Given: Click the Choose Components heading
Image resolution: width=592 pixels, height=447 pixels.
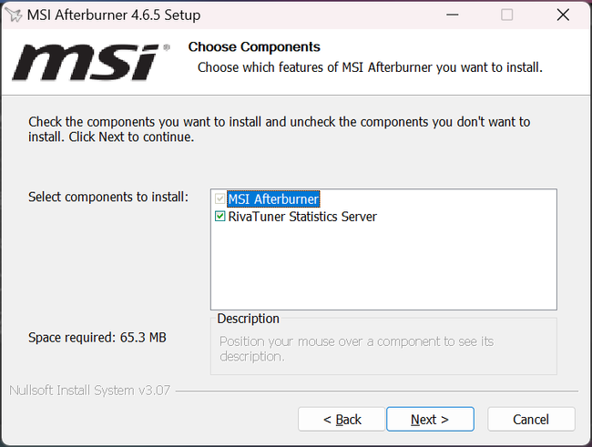Looking at the screenshot, I should pyautogui.click(x=254, y=46).
